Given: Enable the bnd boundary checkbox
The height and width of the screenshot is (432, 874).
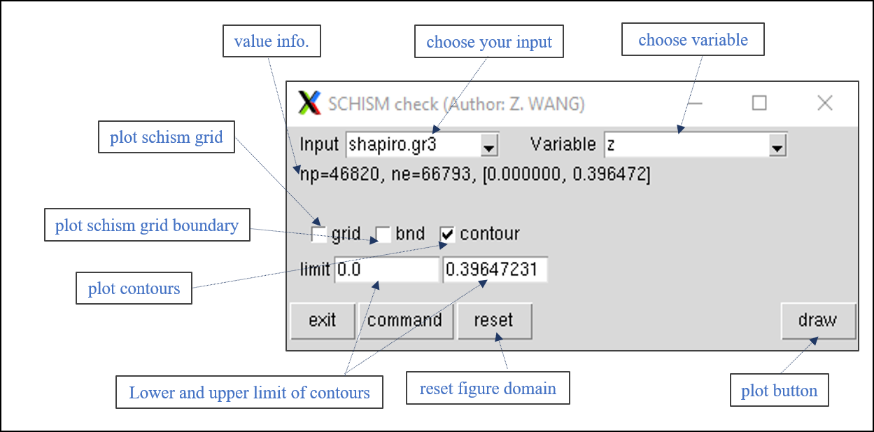Looking at the screenshot, I should tap(383, 234).
